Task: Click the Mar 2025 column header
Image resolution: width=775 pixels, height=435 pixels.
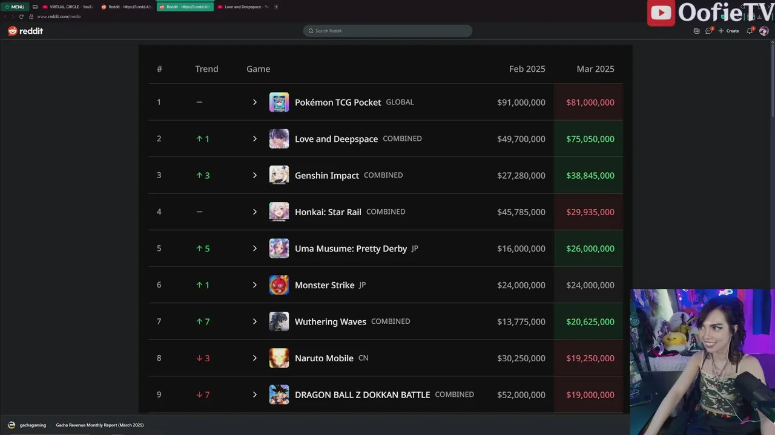Action: 595,69
